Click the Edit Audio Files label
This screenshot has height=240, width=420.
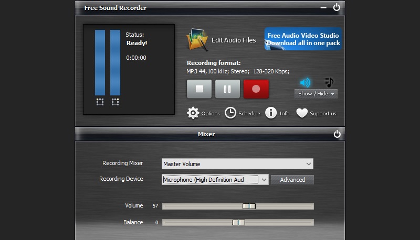(234, 40)
